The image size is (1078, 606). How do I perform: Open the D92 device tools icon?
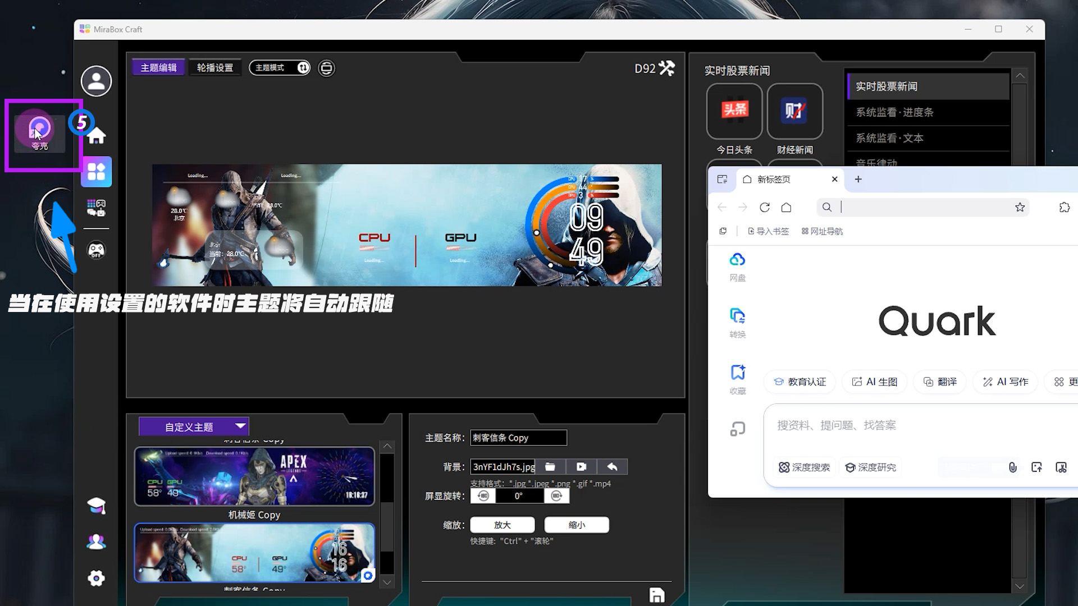[x=667, y=68]
